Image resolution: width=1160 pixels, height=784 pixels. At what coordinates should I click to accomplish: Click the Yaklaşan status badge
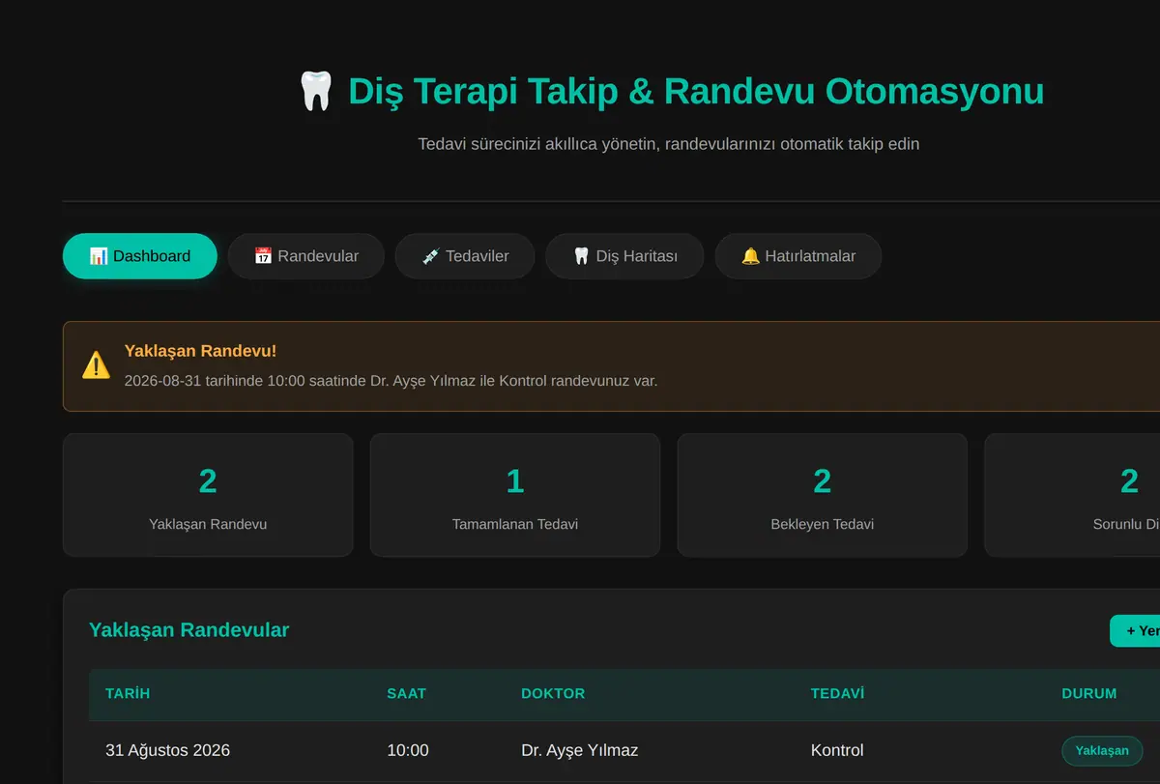[x=1102, y=751]
